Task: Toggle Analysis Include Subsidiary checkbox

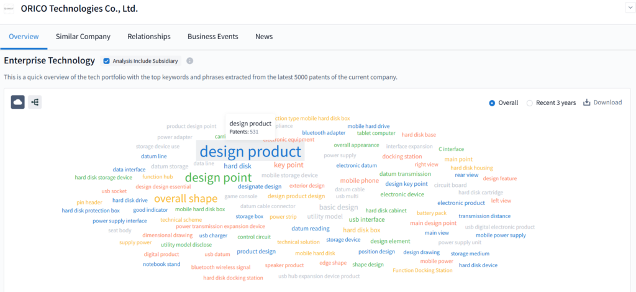Action: (107, 61)
